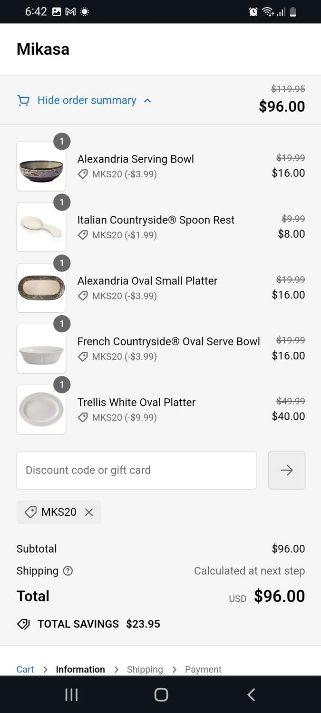Focus the discount code or gift card field
The width and height of the screenshot is (321, 713).
136,470
